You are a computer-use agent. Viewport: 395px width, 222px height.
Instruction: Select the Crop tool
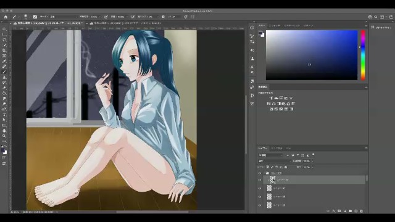point(4,51)
